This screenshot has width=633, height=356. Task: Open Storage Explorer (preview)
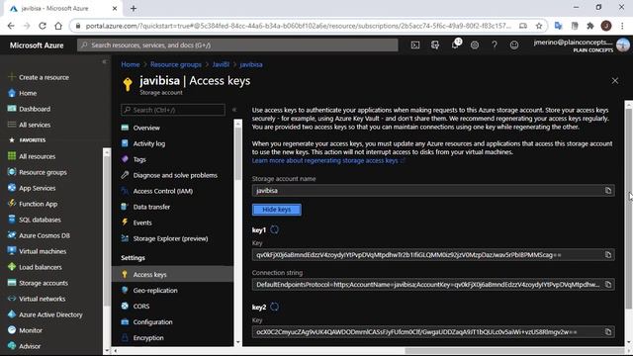coord(172,238)
